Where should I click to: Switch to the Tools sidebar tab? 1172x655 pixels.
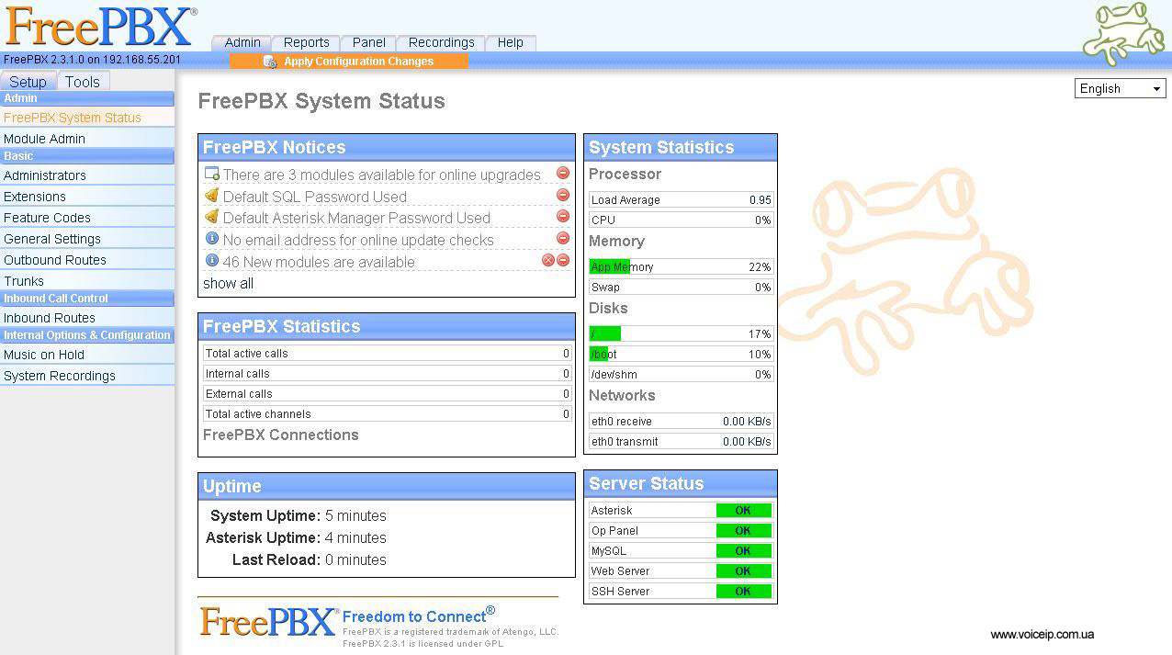[x=83, y=81]
